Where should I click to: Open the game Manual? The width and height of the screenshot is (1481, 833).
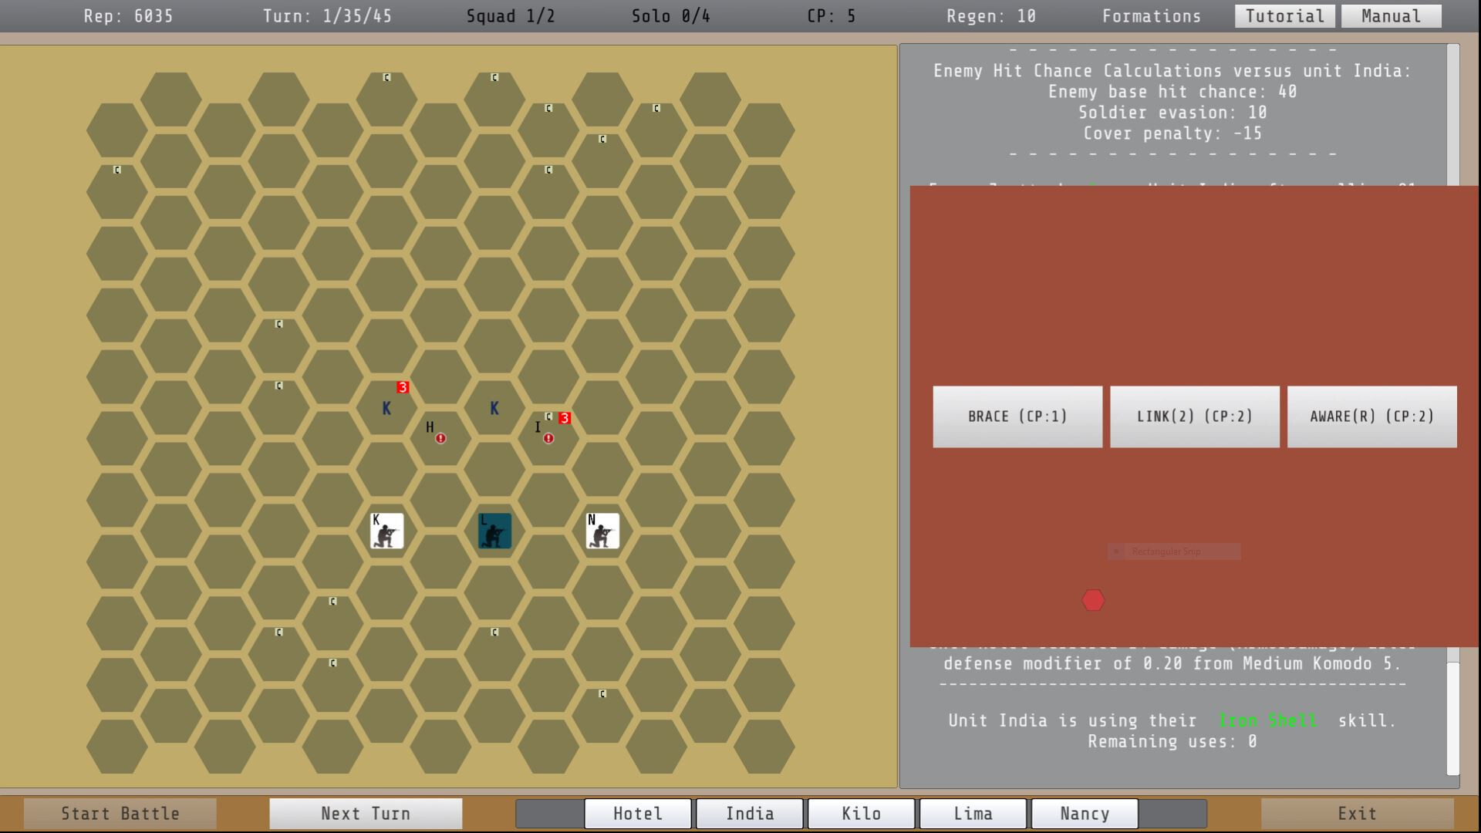coord(1390,15)
